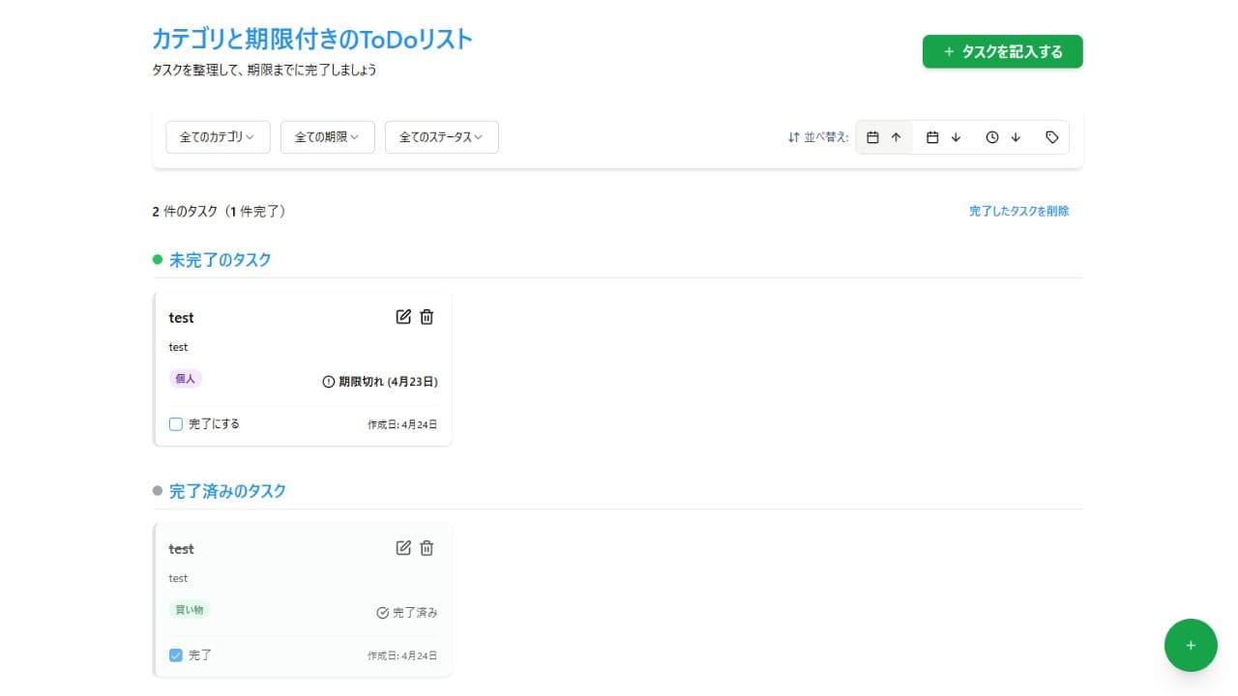Sort tasks by category tag icon
The image size is (1238, 696).
pos(1052,137)
